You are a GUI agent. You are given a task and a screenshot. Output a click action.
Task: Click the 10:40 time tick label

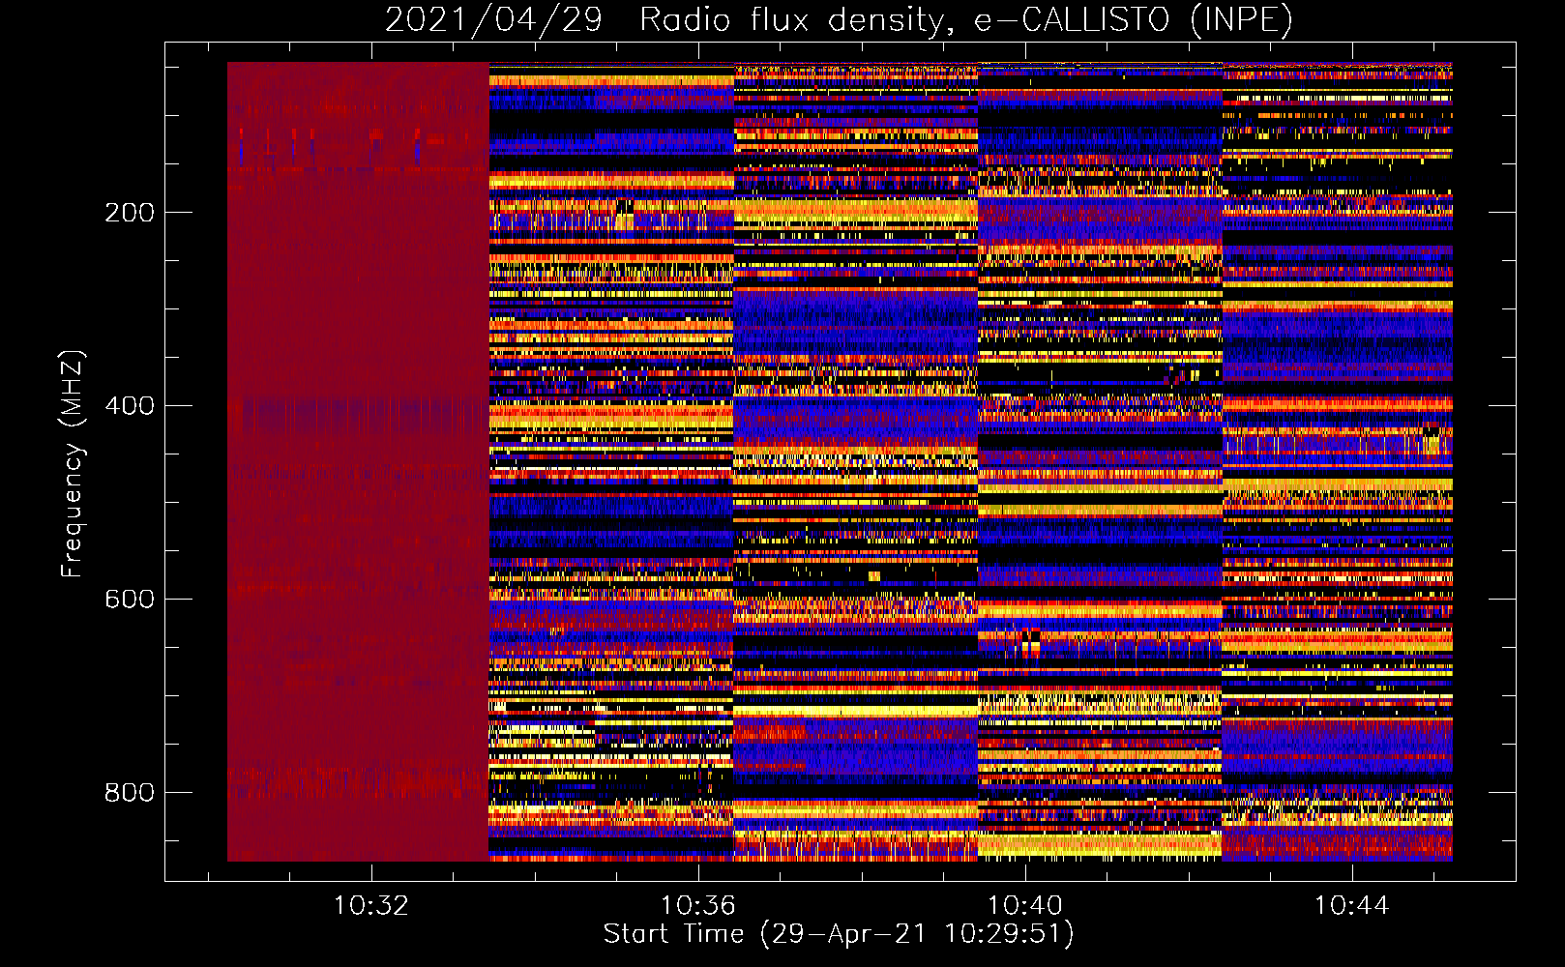coord(1024,906)
